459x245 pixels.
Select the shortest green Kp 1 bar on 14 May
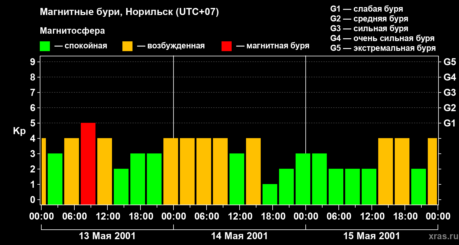tap(270, 194)
